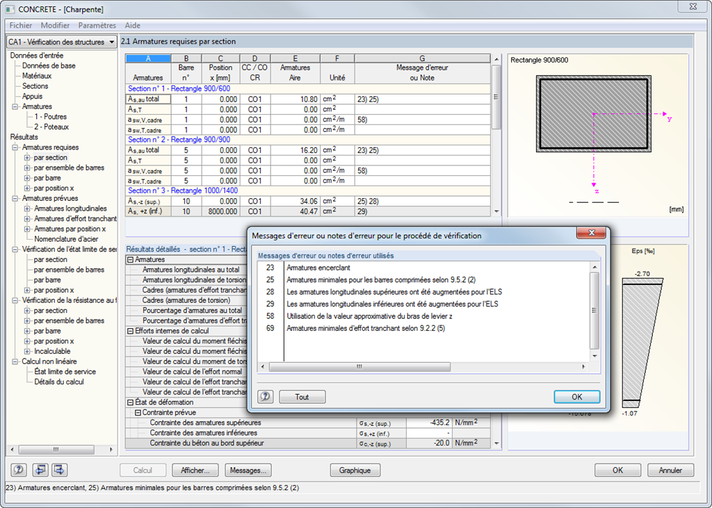The height and width of the screenshot is (508, 712).
Task: Expand 'par section' under Armatures requises
Action: [27, 158]
